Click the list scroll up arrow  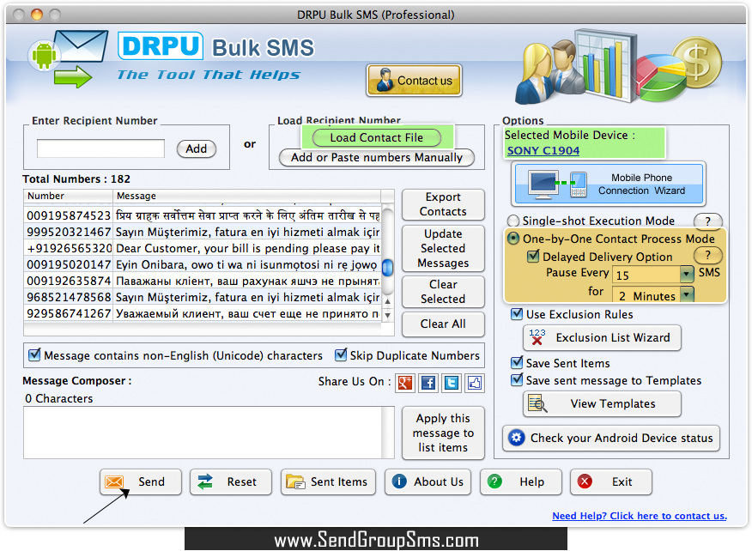[387, 301]
